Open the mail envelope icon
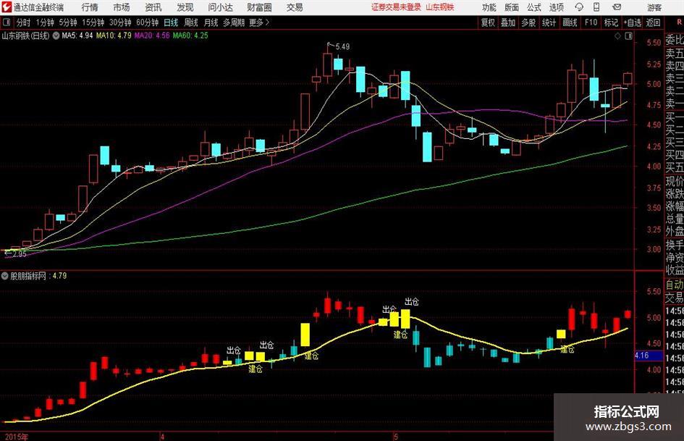Screen dimensions: 684x441 pos(617,7)
